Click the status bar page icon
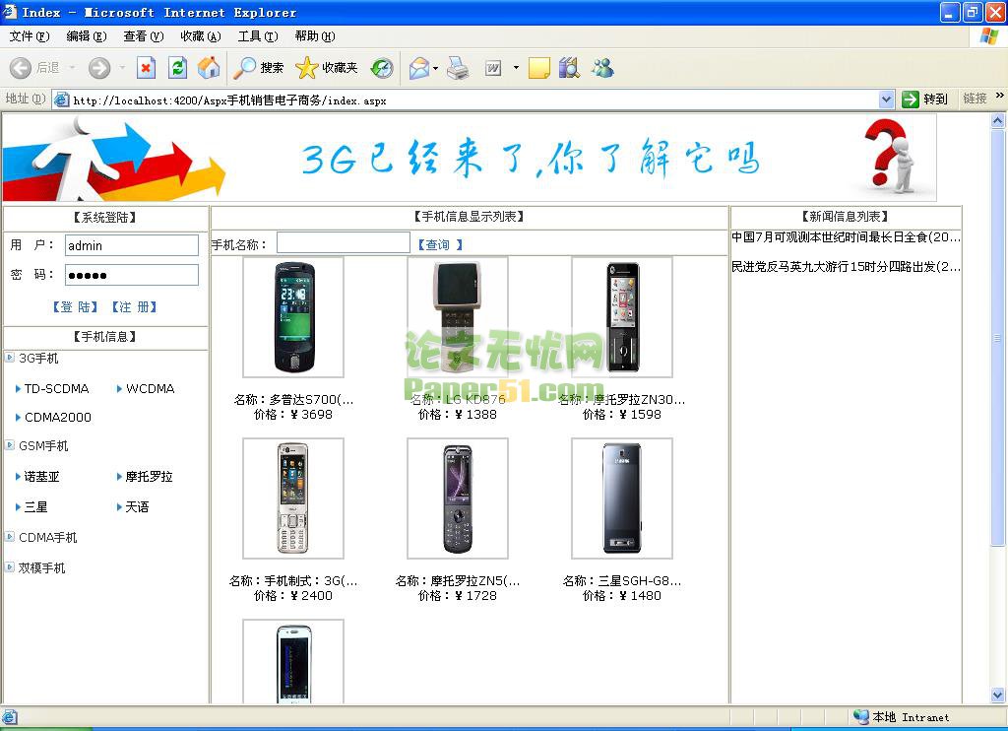Viewport: 1008px width, 731px height. [10, 717]
